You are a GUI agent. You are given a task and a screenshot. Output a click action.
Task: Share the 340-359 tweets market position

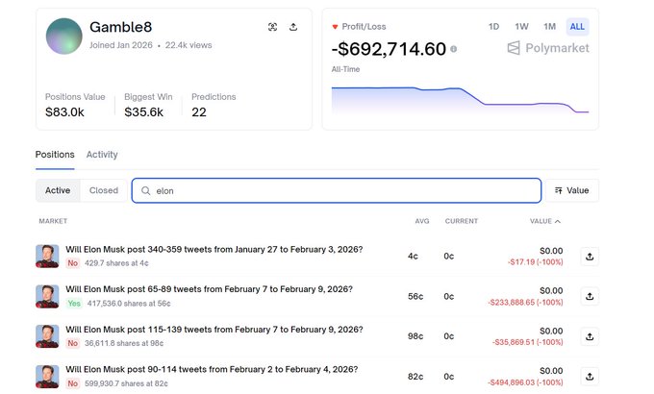590,256
